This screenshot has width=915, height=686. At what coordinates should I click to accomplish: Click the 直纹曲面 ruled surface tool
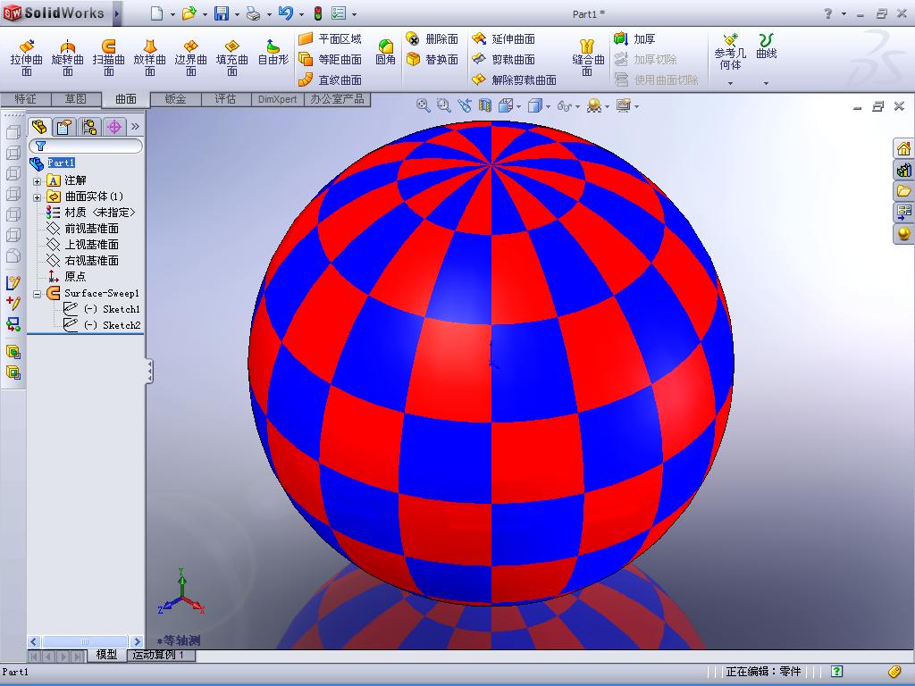(331, 79)
